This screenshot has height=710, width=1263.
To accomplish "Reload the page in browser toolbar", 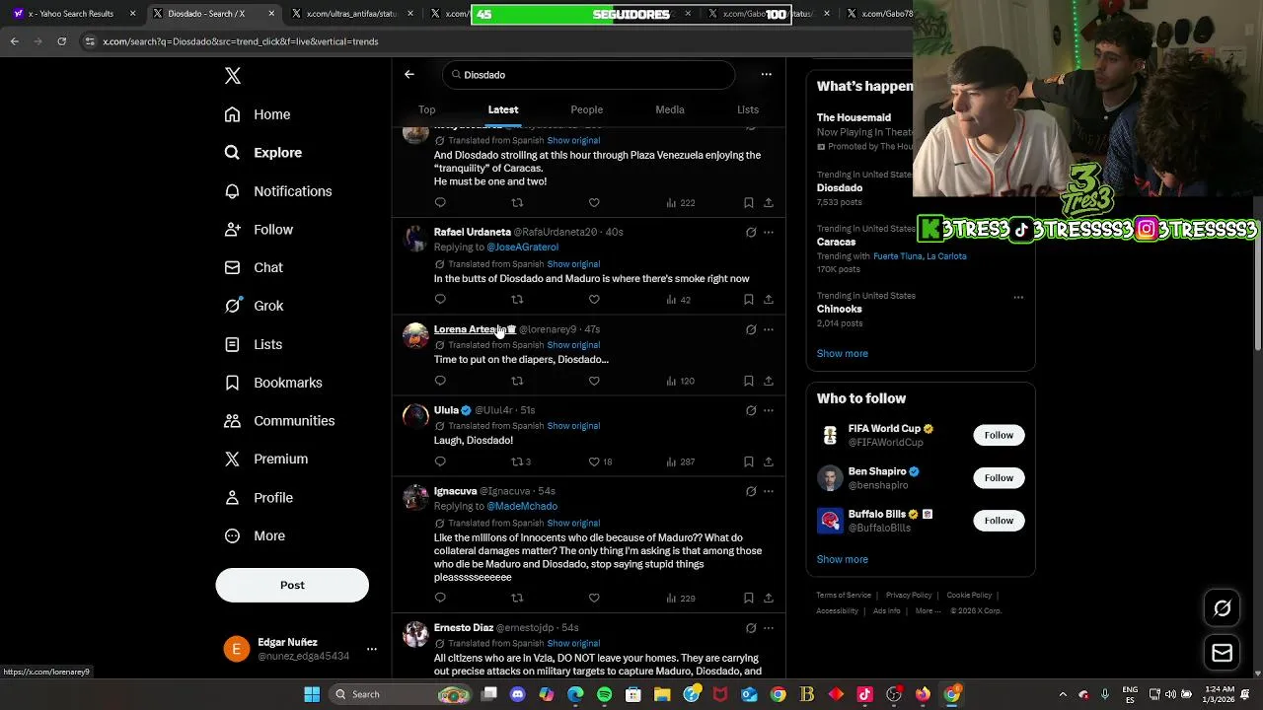I will pyautogui.click(x=61, y=41).
